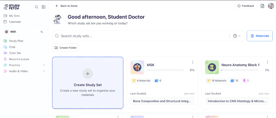Click the Create Folder button
The image size is (276, 118).
pyautogui.click(x=65, y=48)
